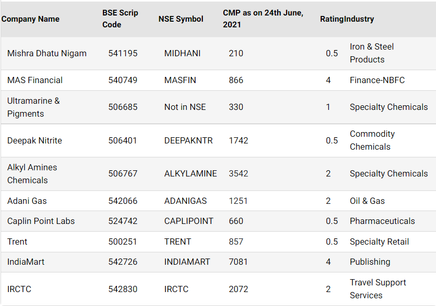Viewport: 436px width, 306px height.
Task: Click the MASFIN NSE symbol cell
Action: coord(180,80)
